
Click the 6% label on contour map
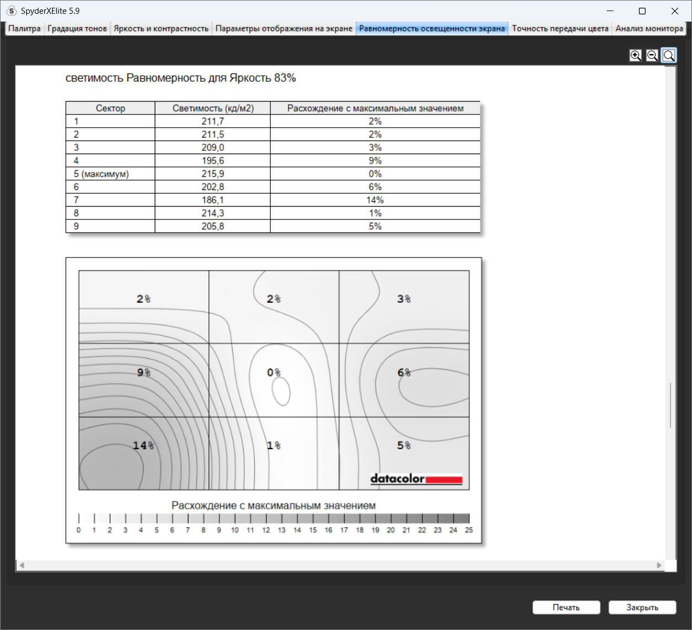click(x=404, y=372)
